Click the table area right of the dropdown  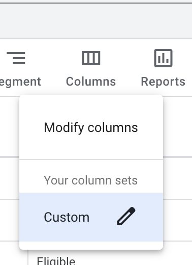(178, 177)
